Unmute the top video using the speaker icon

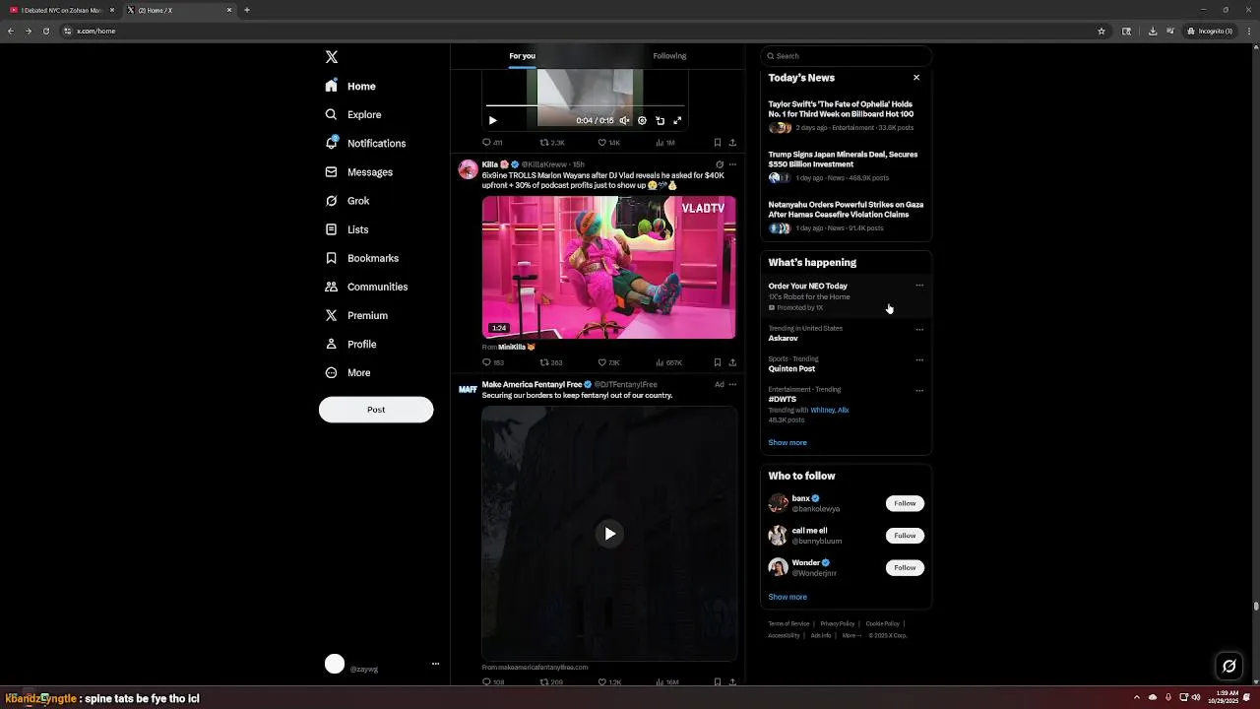pyautogui.click(x=624, y=120)
